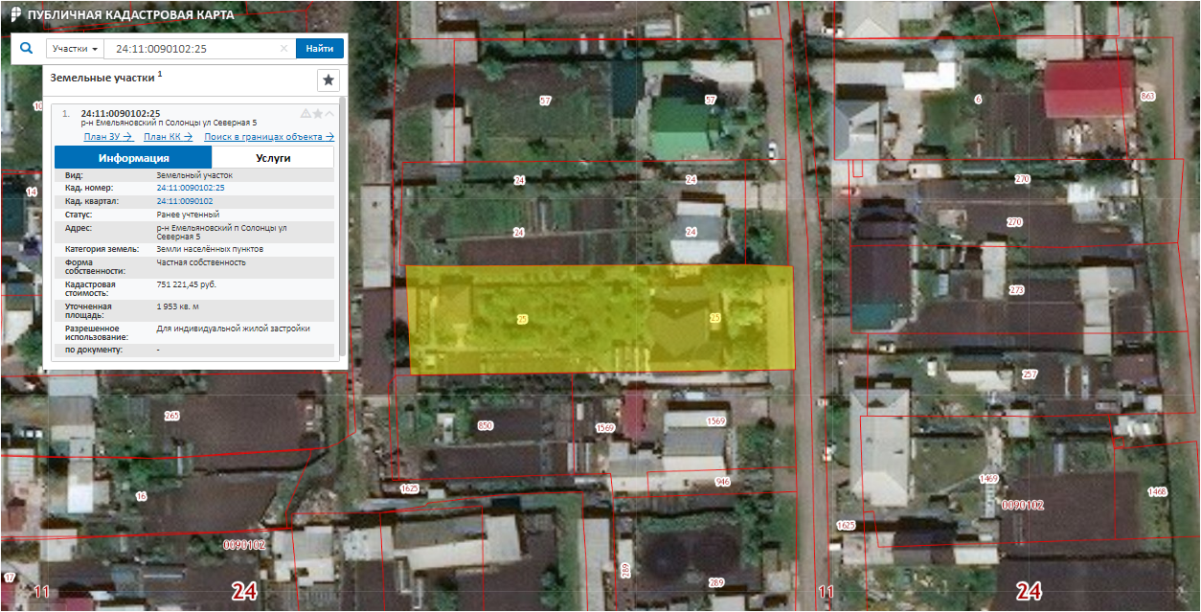Click the yellow highlighted parcel 25

tap(600, 318)
